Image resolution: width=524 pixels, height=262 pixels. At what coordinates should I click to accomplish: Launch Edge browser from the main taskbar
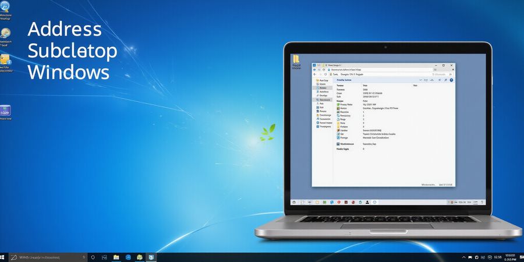pyautogui.click(x=128, y=257)
